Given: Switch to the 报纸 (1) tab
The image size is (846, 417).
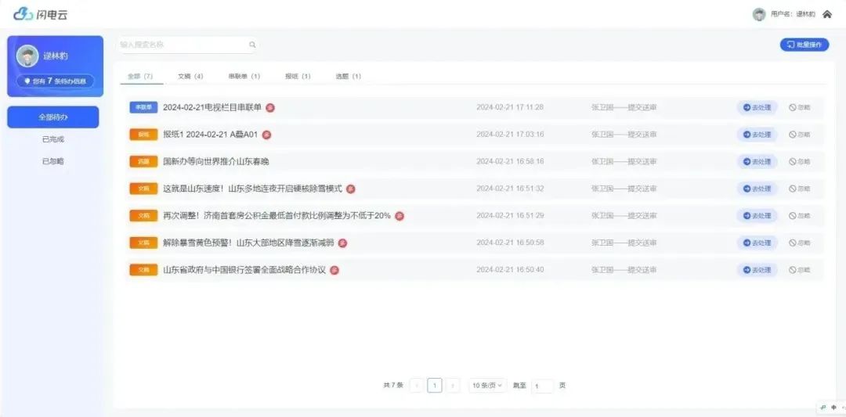Looking at the screenshot, I should 298,77.
